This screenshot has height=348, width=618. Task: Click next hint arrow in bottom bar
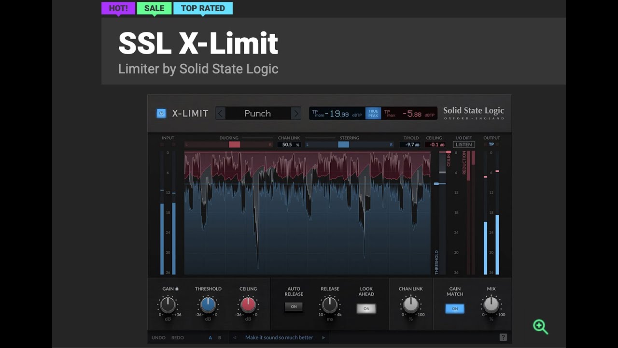click(323, 337)
